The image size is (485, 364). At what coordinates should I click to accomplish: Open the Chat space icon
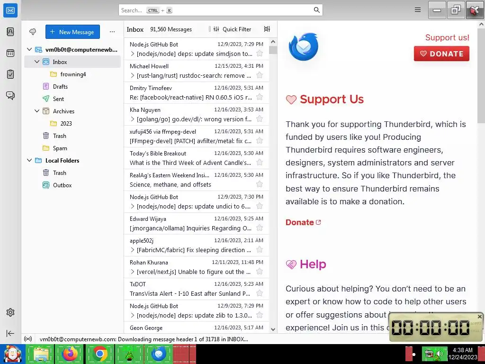[x=10, y=95]
